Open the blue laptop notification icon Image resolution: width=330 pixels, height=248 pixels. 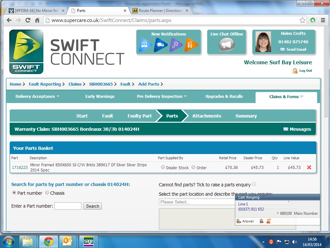[x=145, y=45]
